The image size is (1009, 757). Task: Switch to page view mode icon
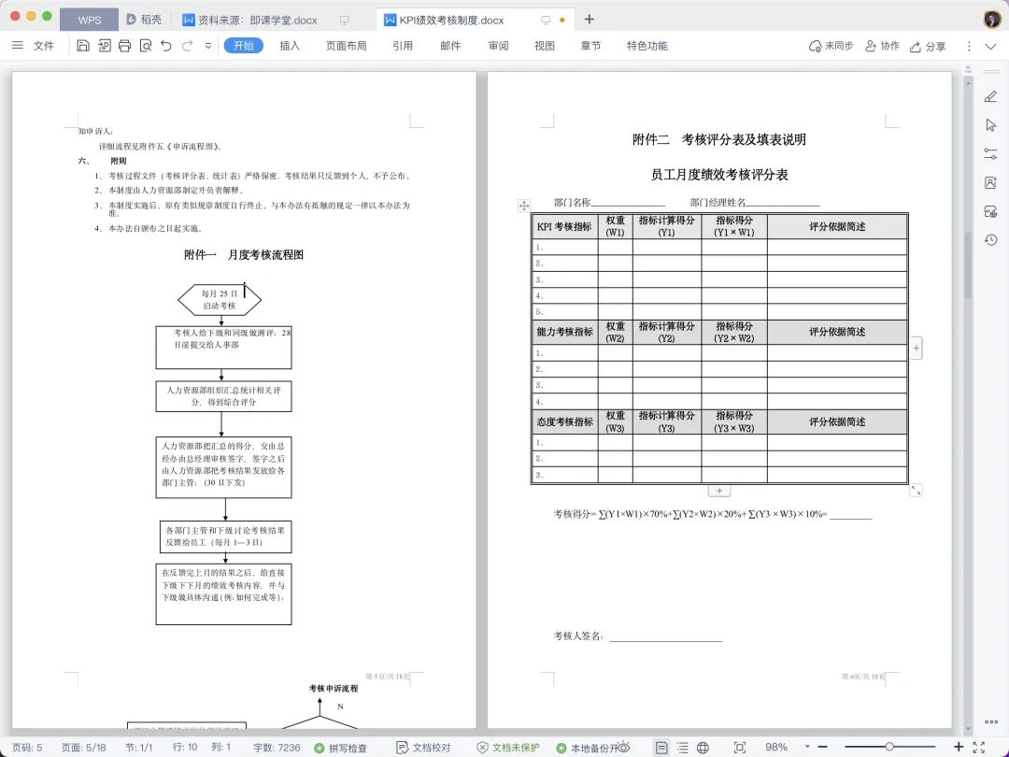(x=661, y=748)
